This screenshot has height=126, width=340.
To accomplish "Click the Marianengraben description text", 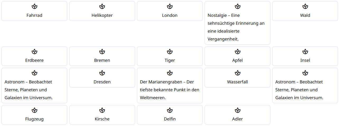I will 170,90.
